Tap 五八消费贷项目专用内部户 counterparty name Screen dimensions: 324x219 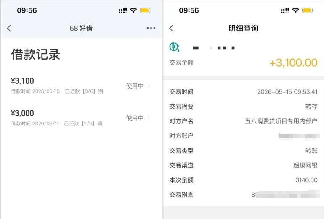pyautogui.click(x=281, y=121)
